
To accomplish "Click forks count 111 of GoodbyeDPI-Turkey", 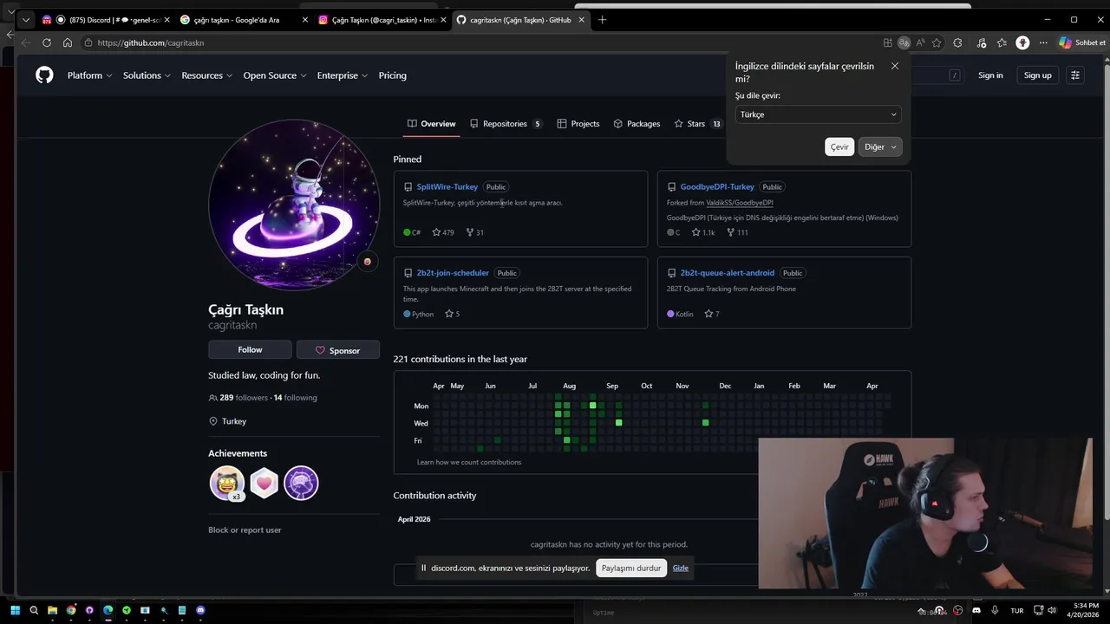I will 738,232.
